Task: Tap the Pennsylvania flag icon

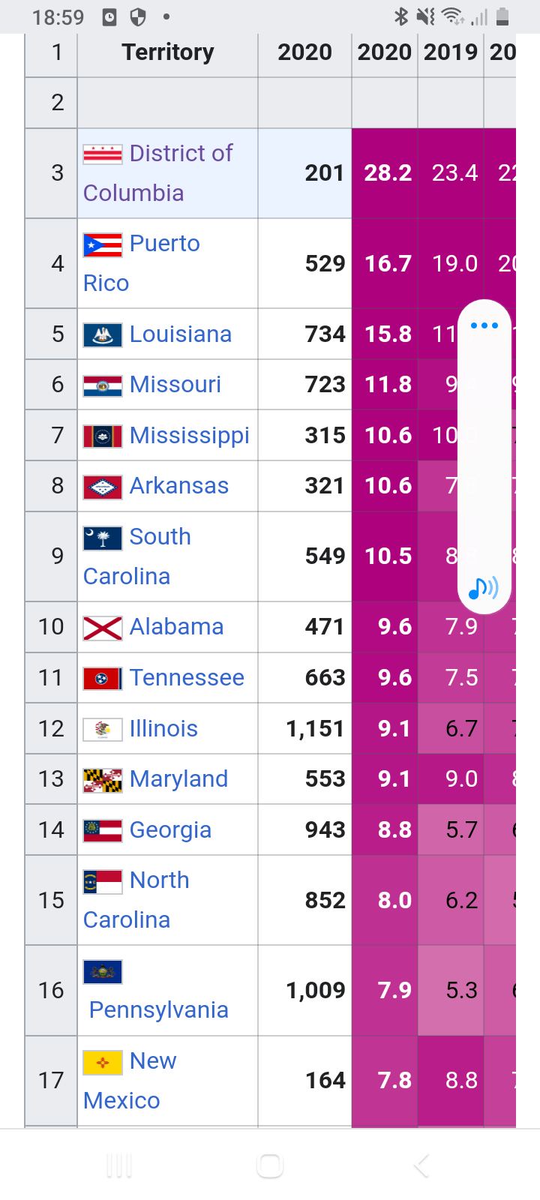Action: pos(103,972)
